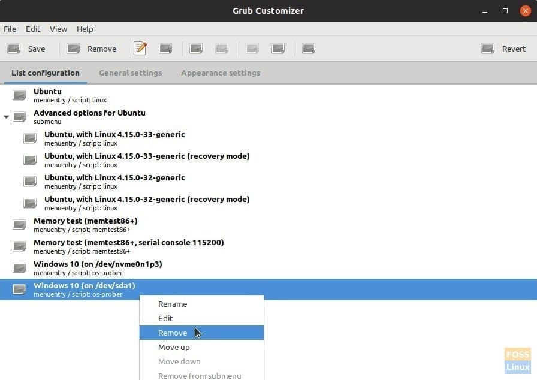Maximize the Grub Customizer window
537x380 pixels.
(x=505, y=11)
